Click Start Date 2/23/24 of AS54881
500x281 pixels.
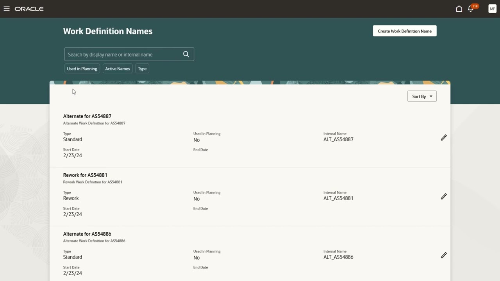point(73,214)
